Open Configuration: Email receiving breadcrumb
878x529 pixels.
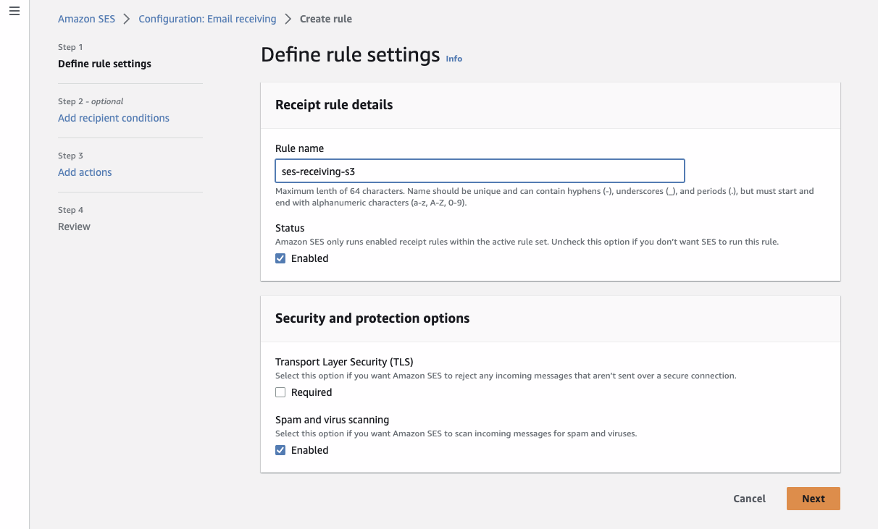point(207,19)
